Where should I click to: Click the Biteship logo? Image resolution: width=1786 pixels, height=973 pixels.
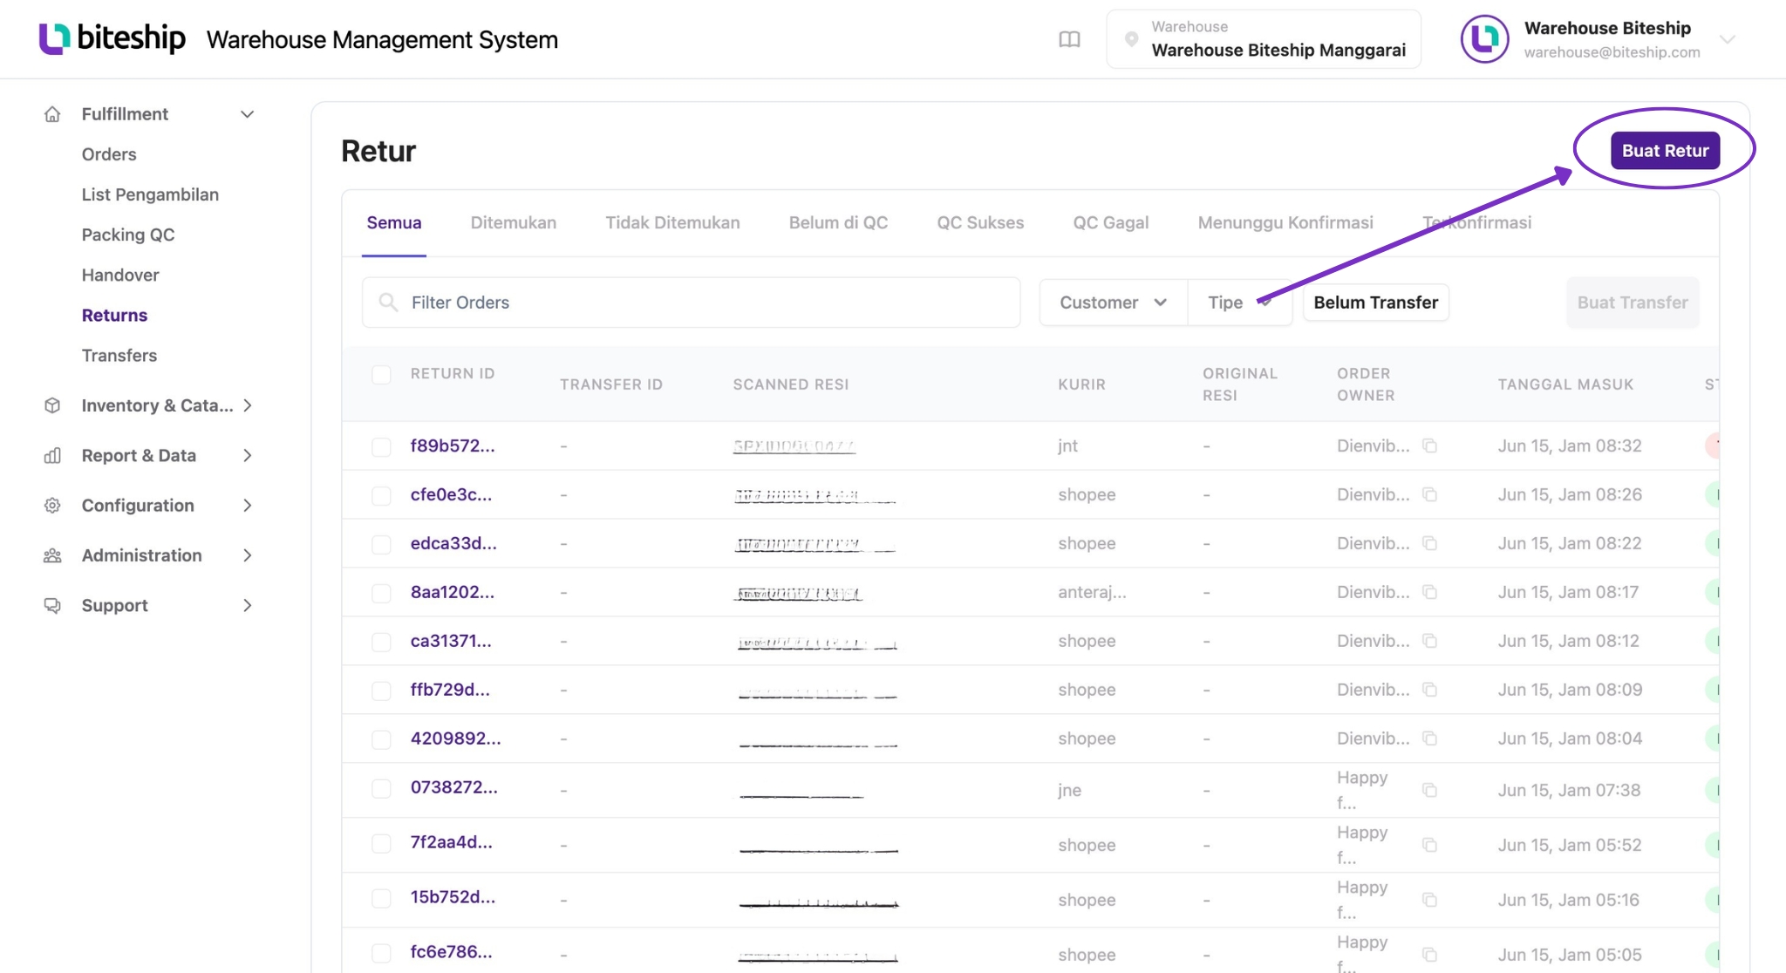coord(112,38)
